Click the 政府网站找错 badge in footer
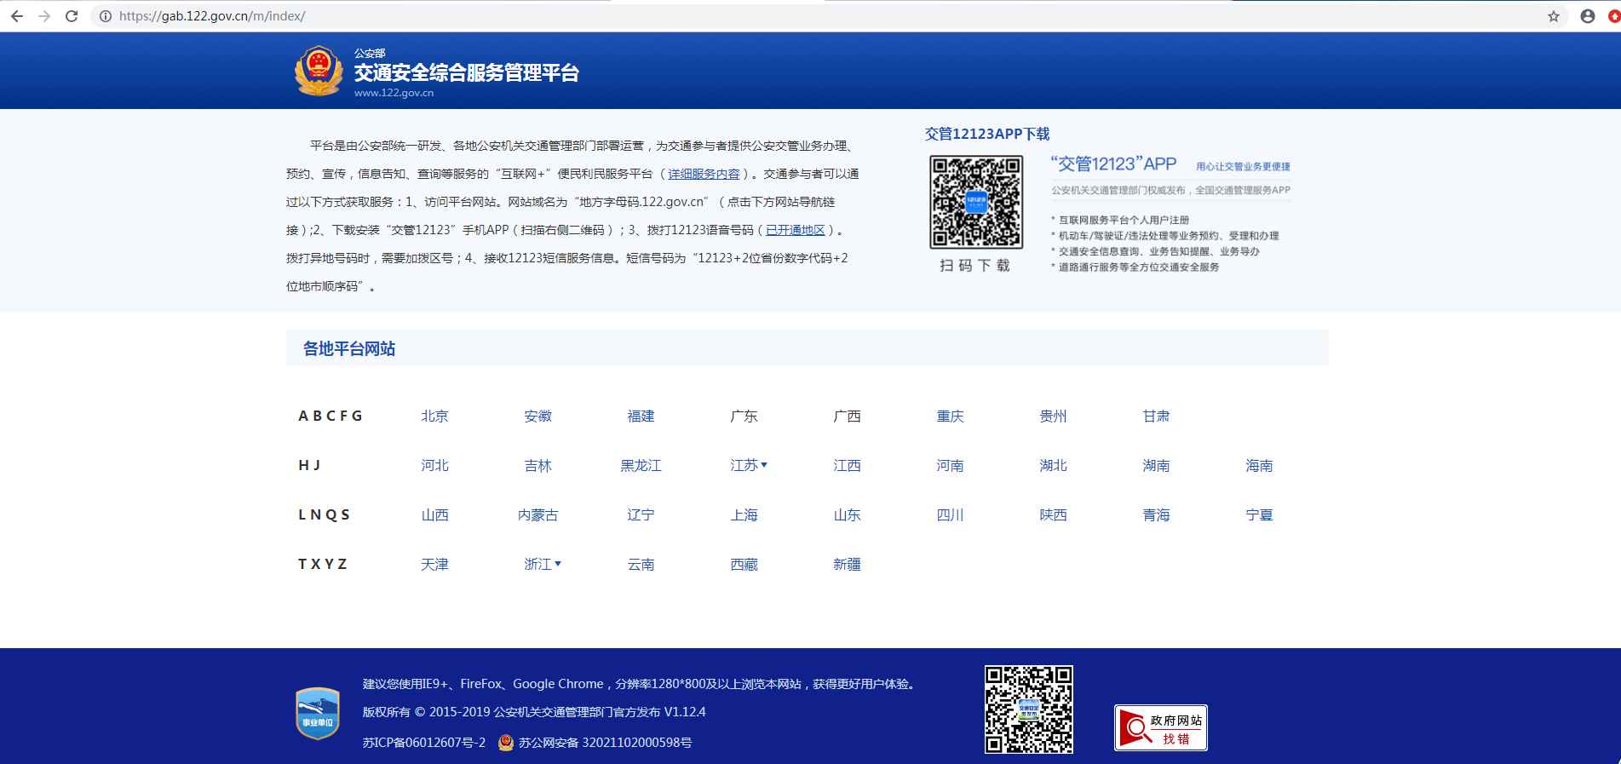The width and height of the screenshot is (1621, 764). pyautogui.click(x=1160, y=727)
